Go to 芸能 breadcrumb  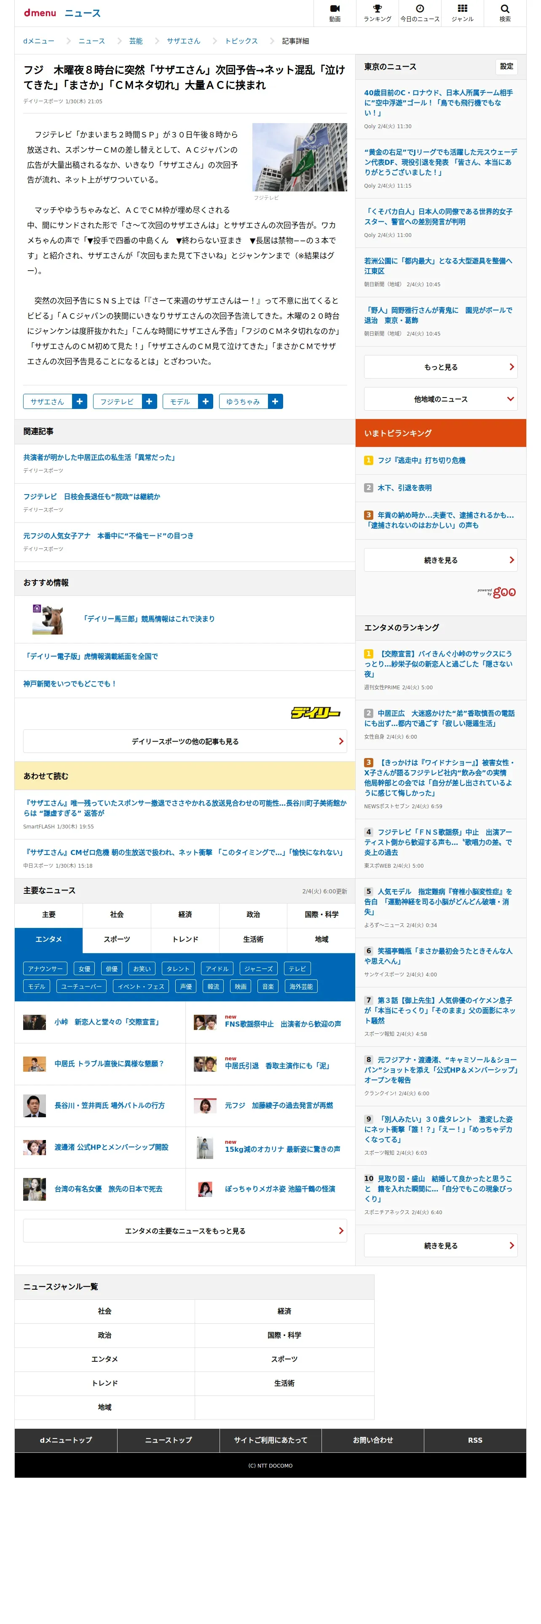click(135, 41)
